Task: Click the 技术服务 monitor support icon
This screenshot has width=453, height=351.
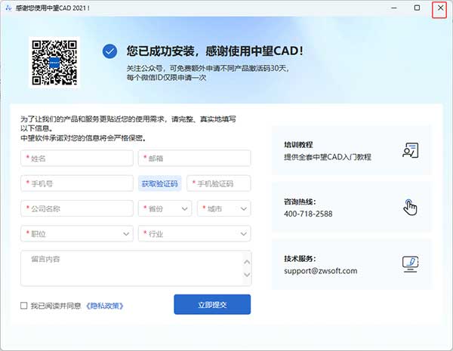Action: point(410,263)
